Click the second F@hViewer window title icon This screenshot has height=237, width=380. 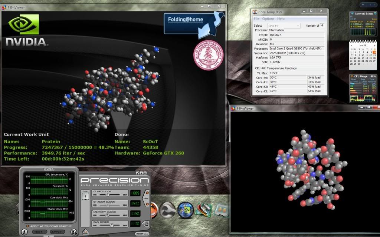(233, 109)
